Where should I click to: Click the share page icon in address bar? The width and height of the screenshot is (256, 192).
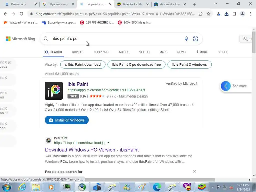200,14
